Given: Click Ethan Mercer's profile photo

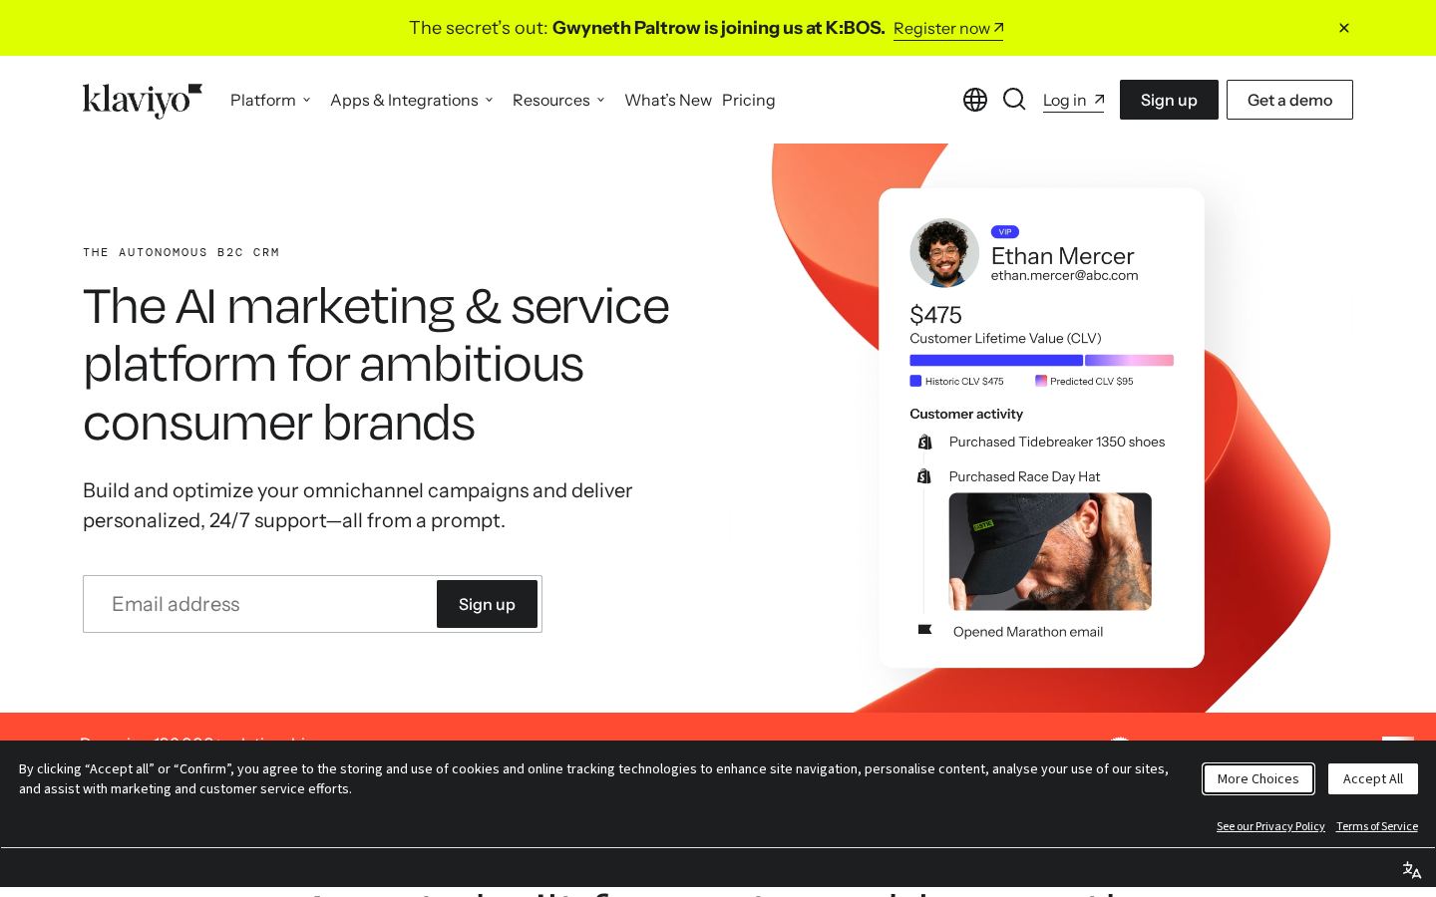Looking at the screenshot, I should point(944,252).
